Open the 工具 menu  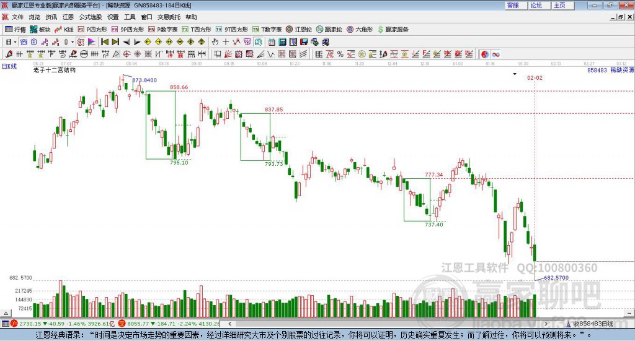tap(130, 17)
